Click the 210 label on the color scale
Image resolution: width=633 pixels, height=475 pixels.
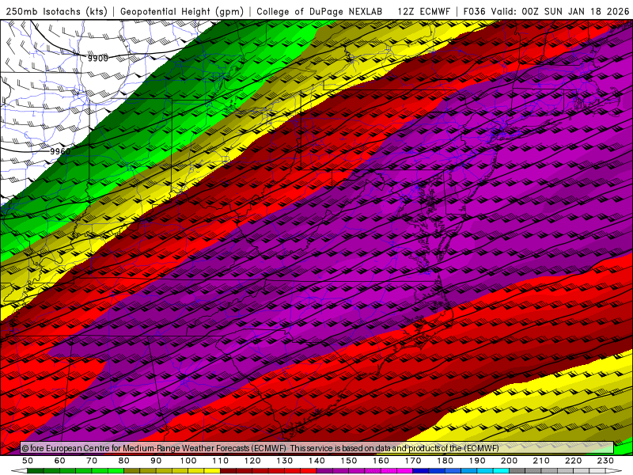click(541, 461)
